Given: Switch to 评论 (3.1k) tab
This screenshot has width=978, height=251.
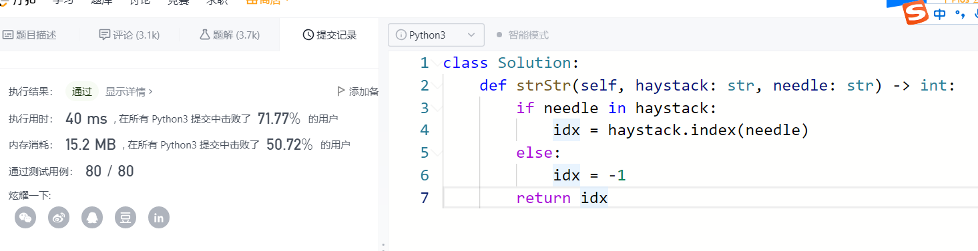Looking at the screenshot, I should [x=130, y=35].
